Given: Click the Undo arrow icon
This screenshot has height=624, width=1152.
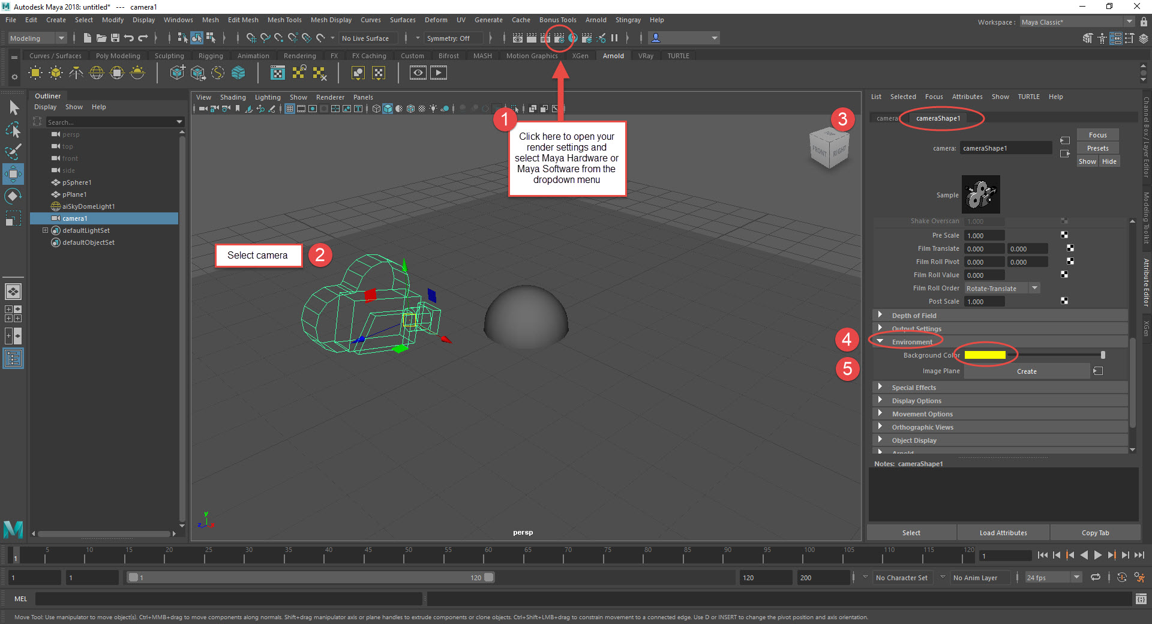Looking at the screenshot, I should coord(129,38).
